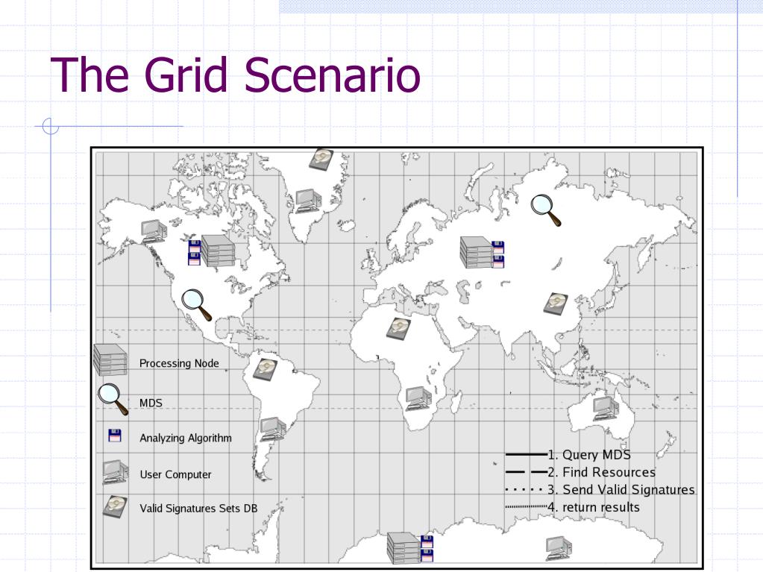Click the Valid Signatures Sets DB legend disk
Image resolution: width=763 pixels, height=572 pixels.
pyautogui.click(x=115, y=507)
